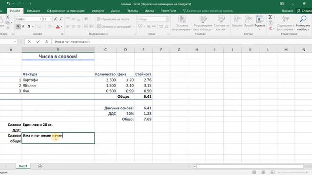Increase the cell indent
The height and width of the screenshot is (175, 312).
(91, 26)
